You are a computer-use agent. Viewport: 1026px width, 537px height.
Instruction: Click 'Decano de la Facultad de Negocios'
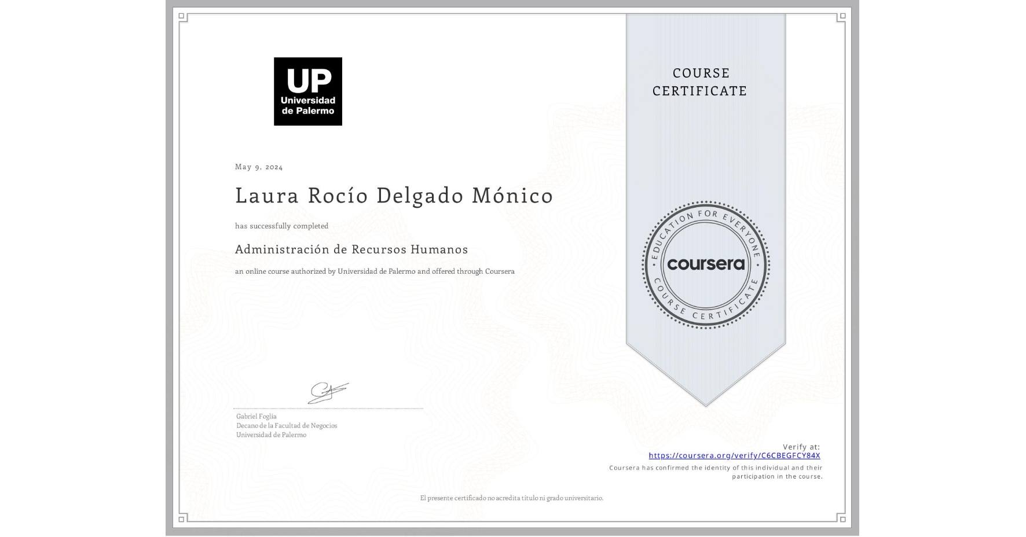pyautogui.click(x=287, y=426)
